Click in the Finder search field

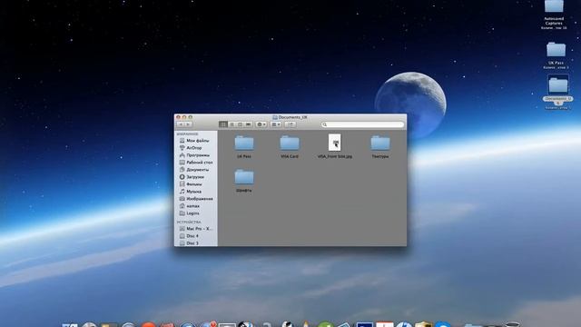363,124
